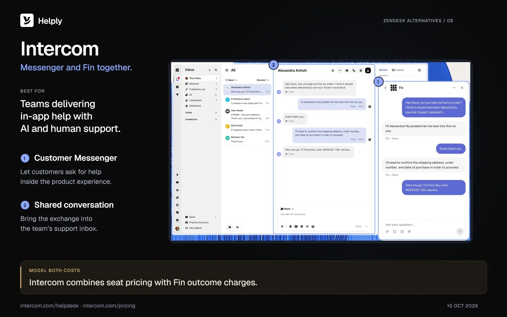Viewport: 507px width, 317px height.
Task: Attach file in Fin messenger
Action: point(387,232)
